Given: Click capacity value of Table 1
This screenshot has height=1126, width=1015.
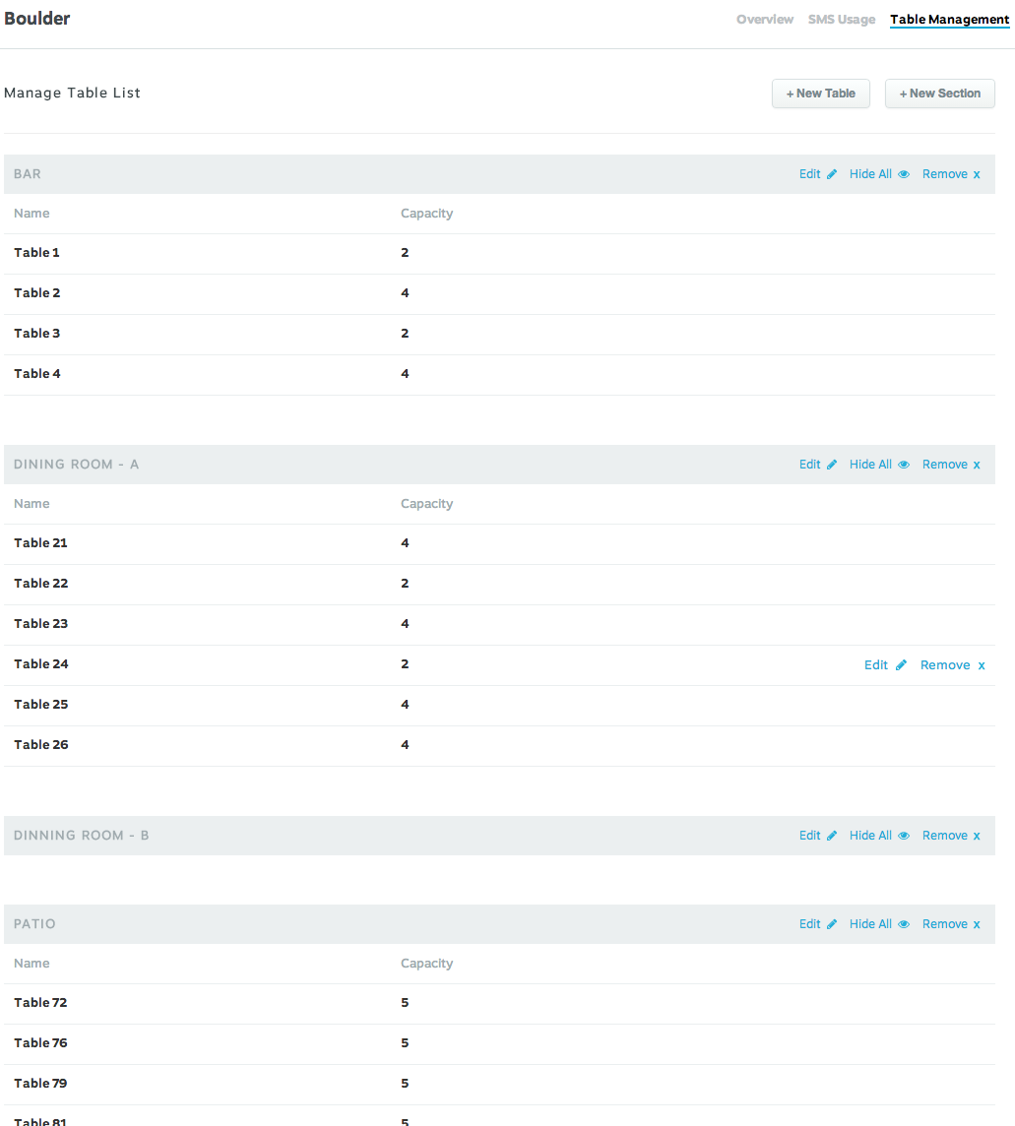Looking at the screenshot, I should pyautogui.click(x=405, y=253).
